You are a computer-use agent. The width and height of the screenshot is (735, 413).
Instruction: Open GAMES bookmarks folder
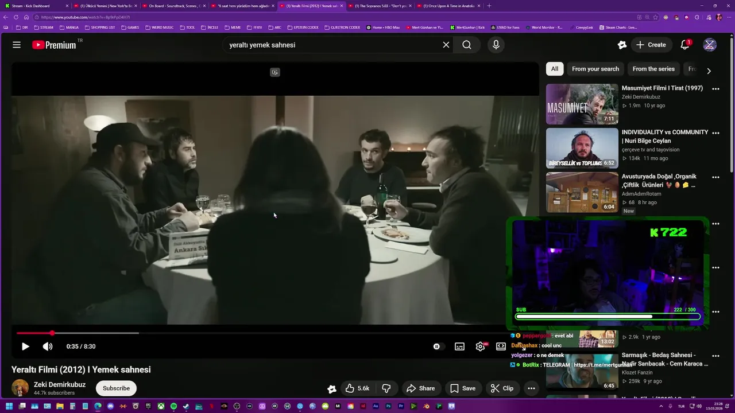click(x=130, y=27)
